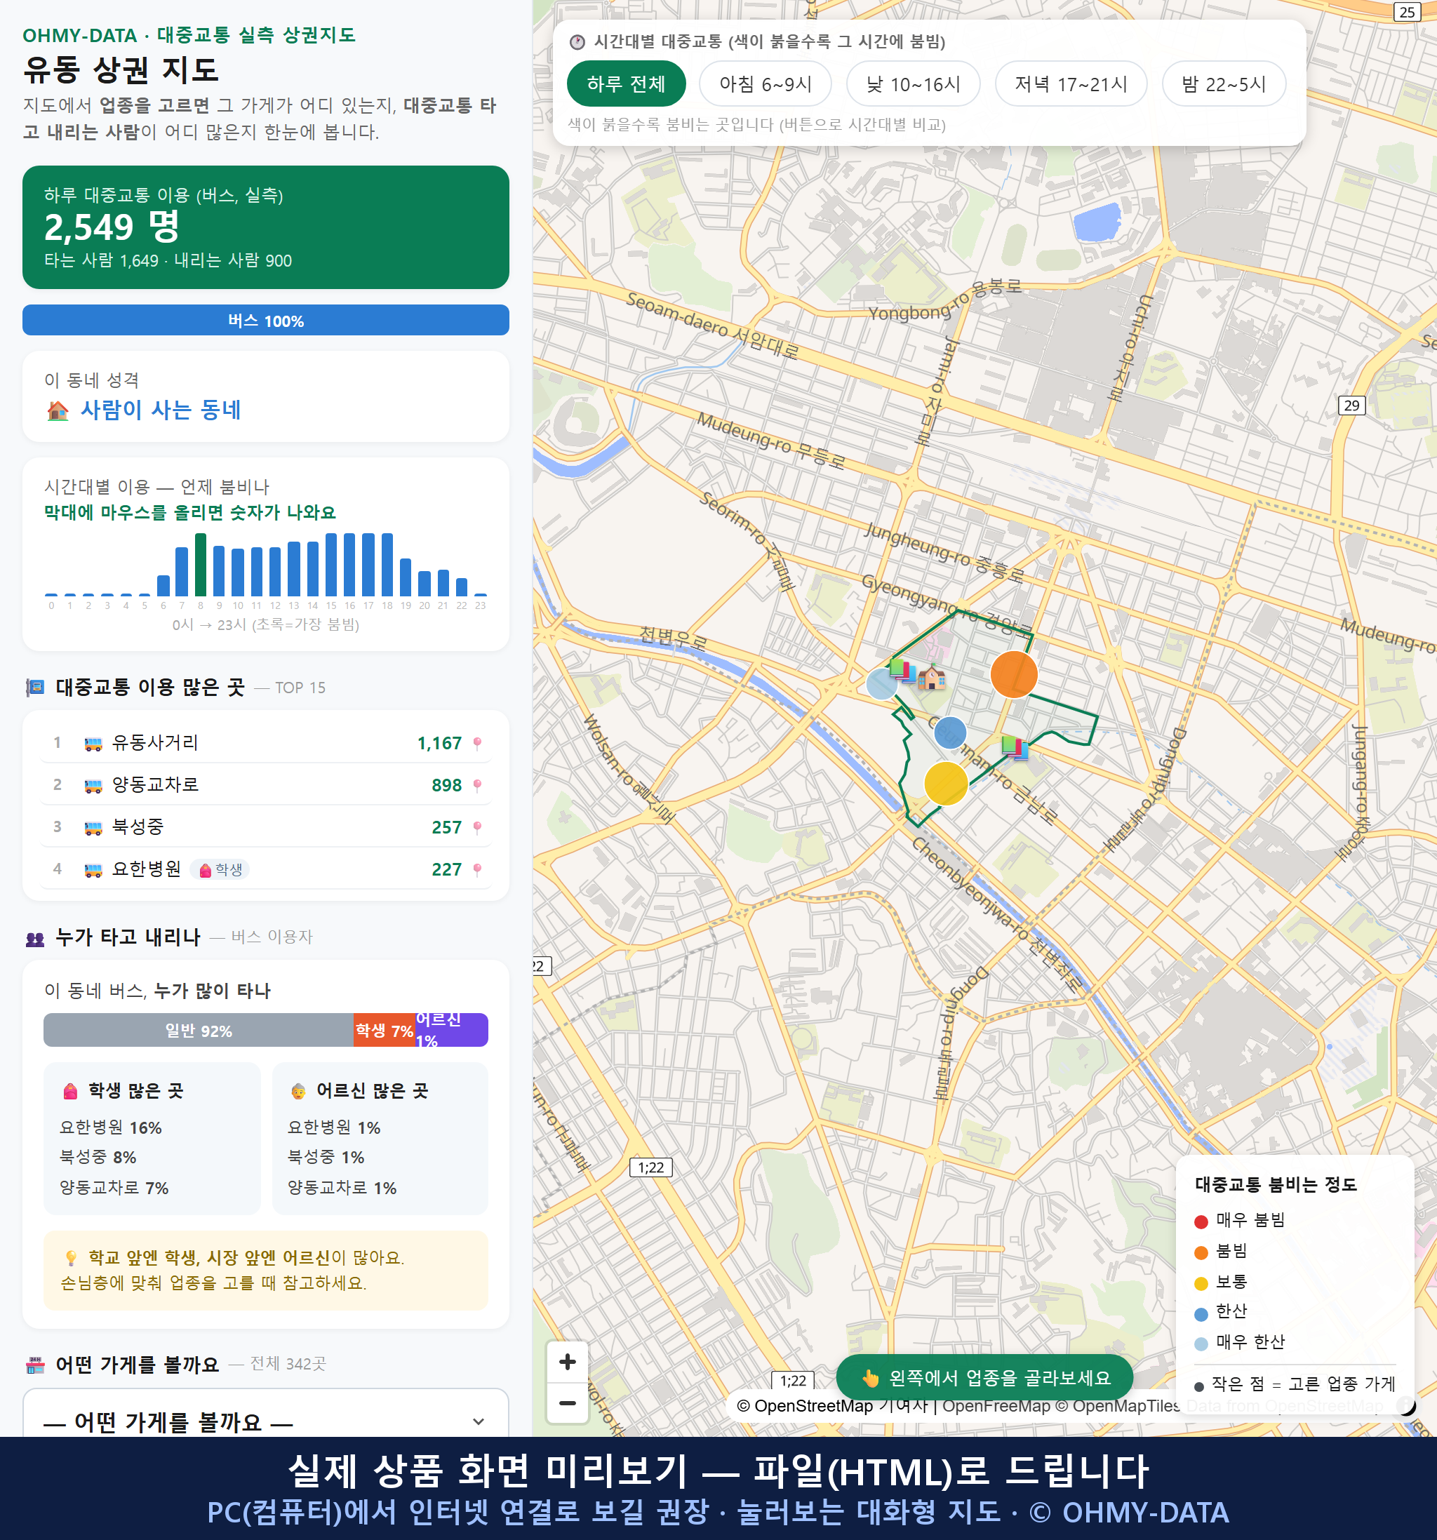Locate 요한병원 with its pin icon
Image resolution: width=1437 pixels, height=1540 pixels.
pos(477,869)
